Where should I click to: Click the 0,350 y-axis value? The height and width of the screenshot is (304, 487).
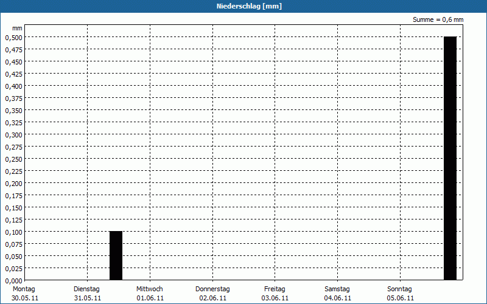click(13, 111)
